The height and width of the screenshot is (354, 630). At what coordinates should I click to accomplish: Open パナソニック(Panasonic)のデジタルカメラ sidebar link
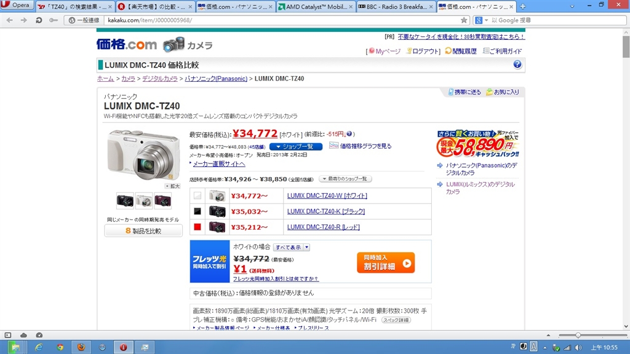(481, 169)
